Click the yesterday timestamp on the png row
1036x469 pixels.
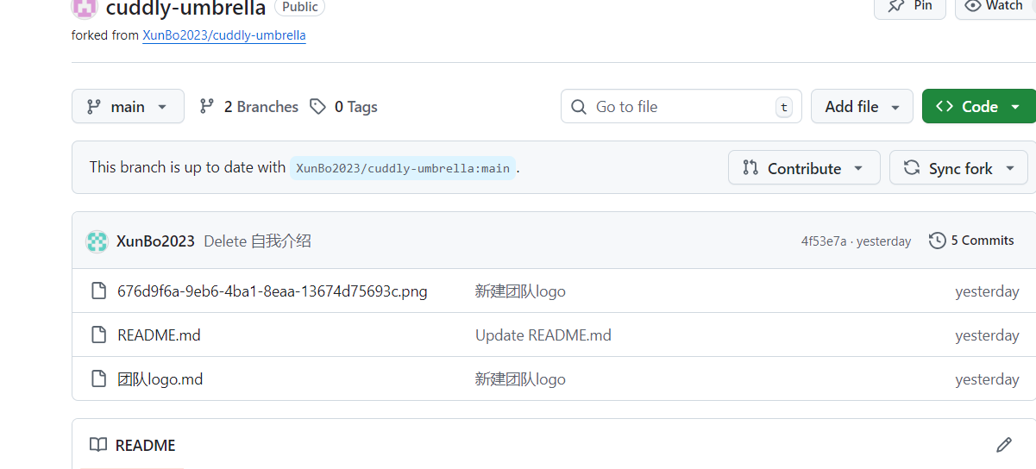tap(987, 291)
